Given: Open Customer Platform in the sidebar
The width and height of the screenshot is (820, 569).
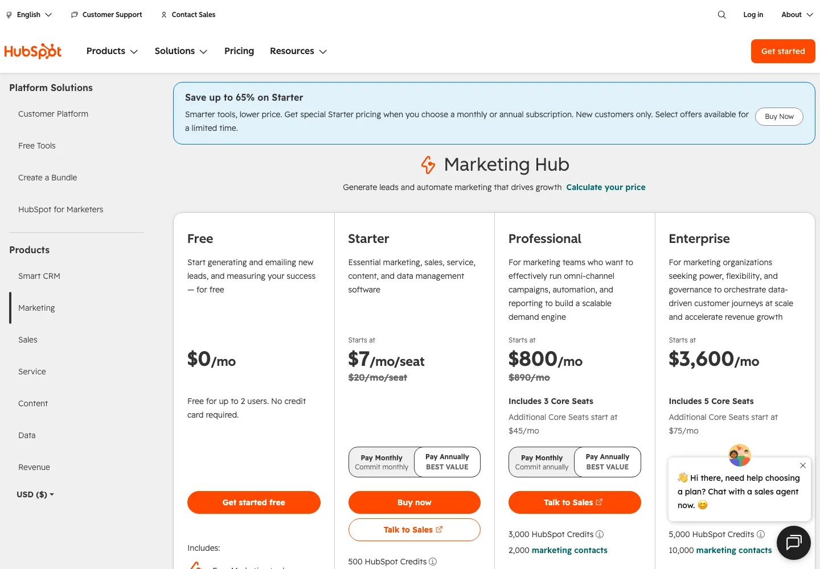Looking at the screenshot, I should (54, 114).
